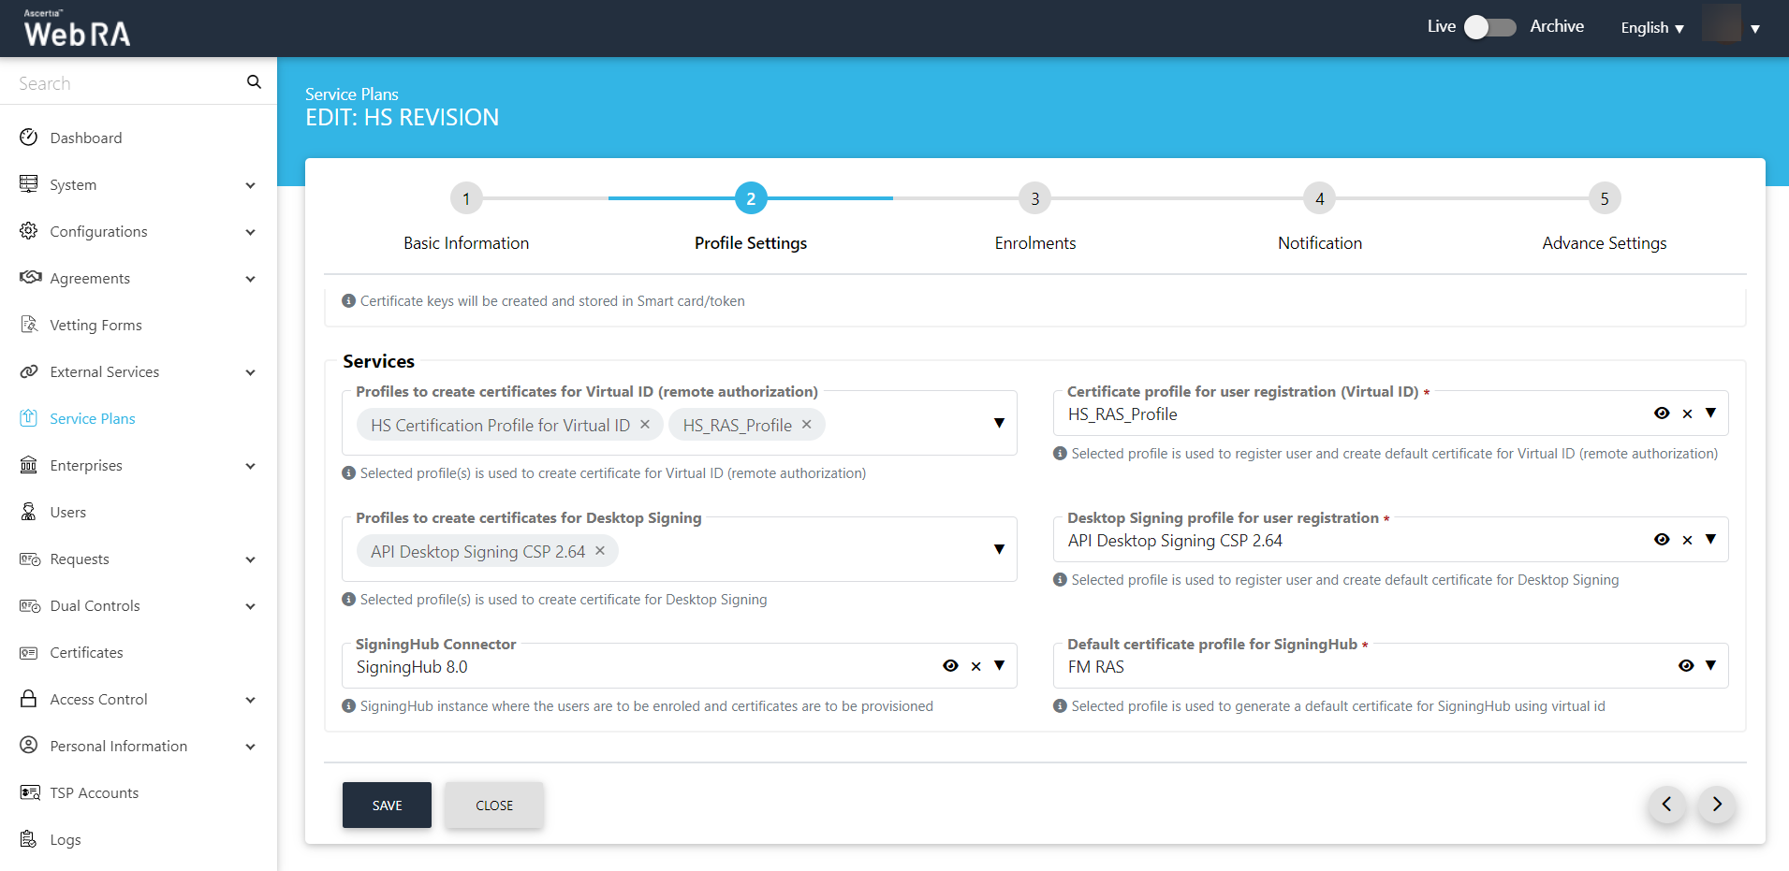Go to previous step with left arrow
The height and width of the screenshot is (871, 1789).
(x=1666, y=805)
